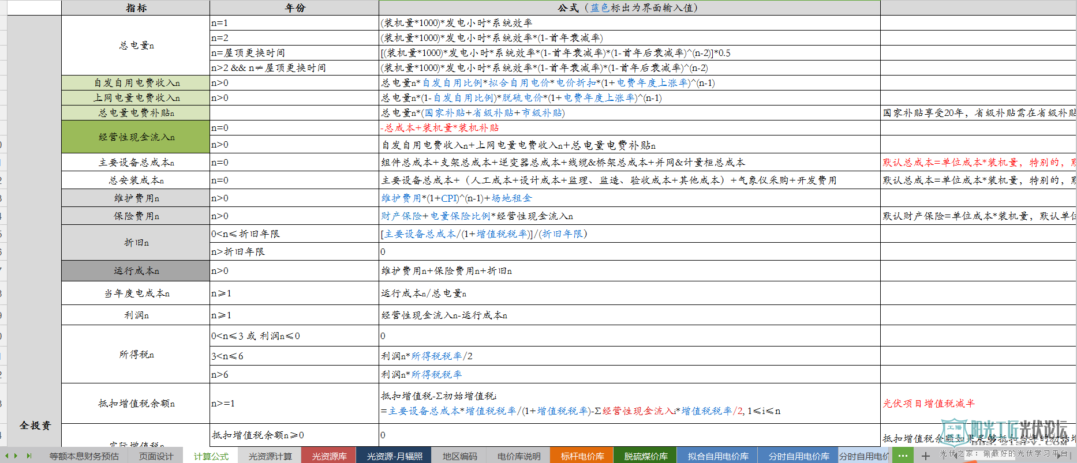The height and width of the screenshot is (463, 1077).
Task: Open the 光资源-月辐照 sheet tab
Action: tap(395, 456)
